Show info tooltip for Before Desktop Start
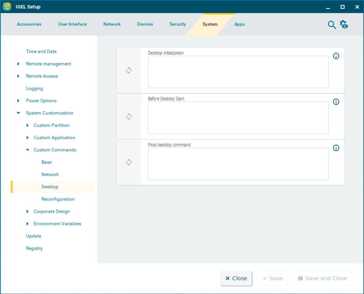This screenshot has height=294, width=364. coord(336,102)
